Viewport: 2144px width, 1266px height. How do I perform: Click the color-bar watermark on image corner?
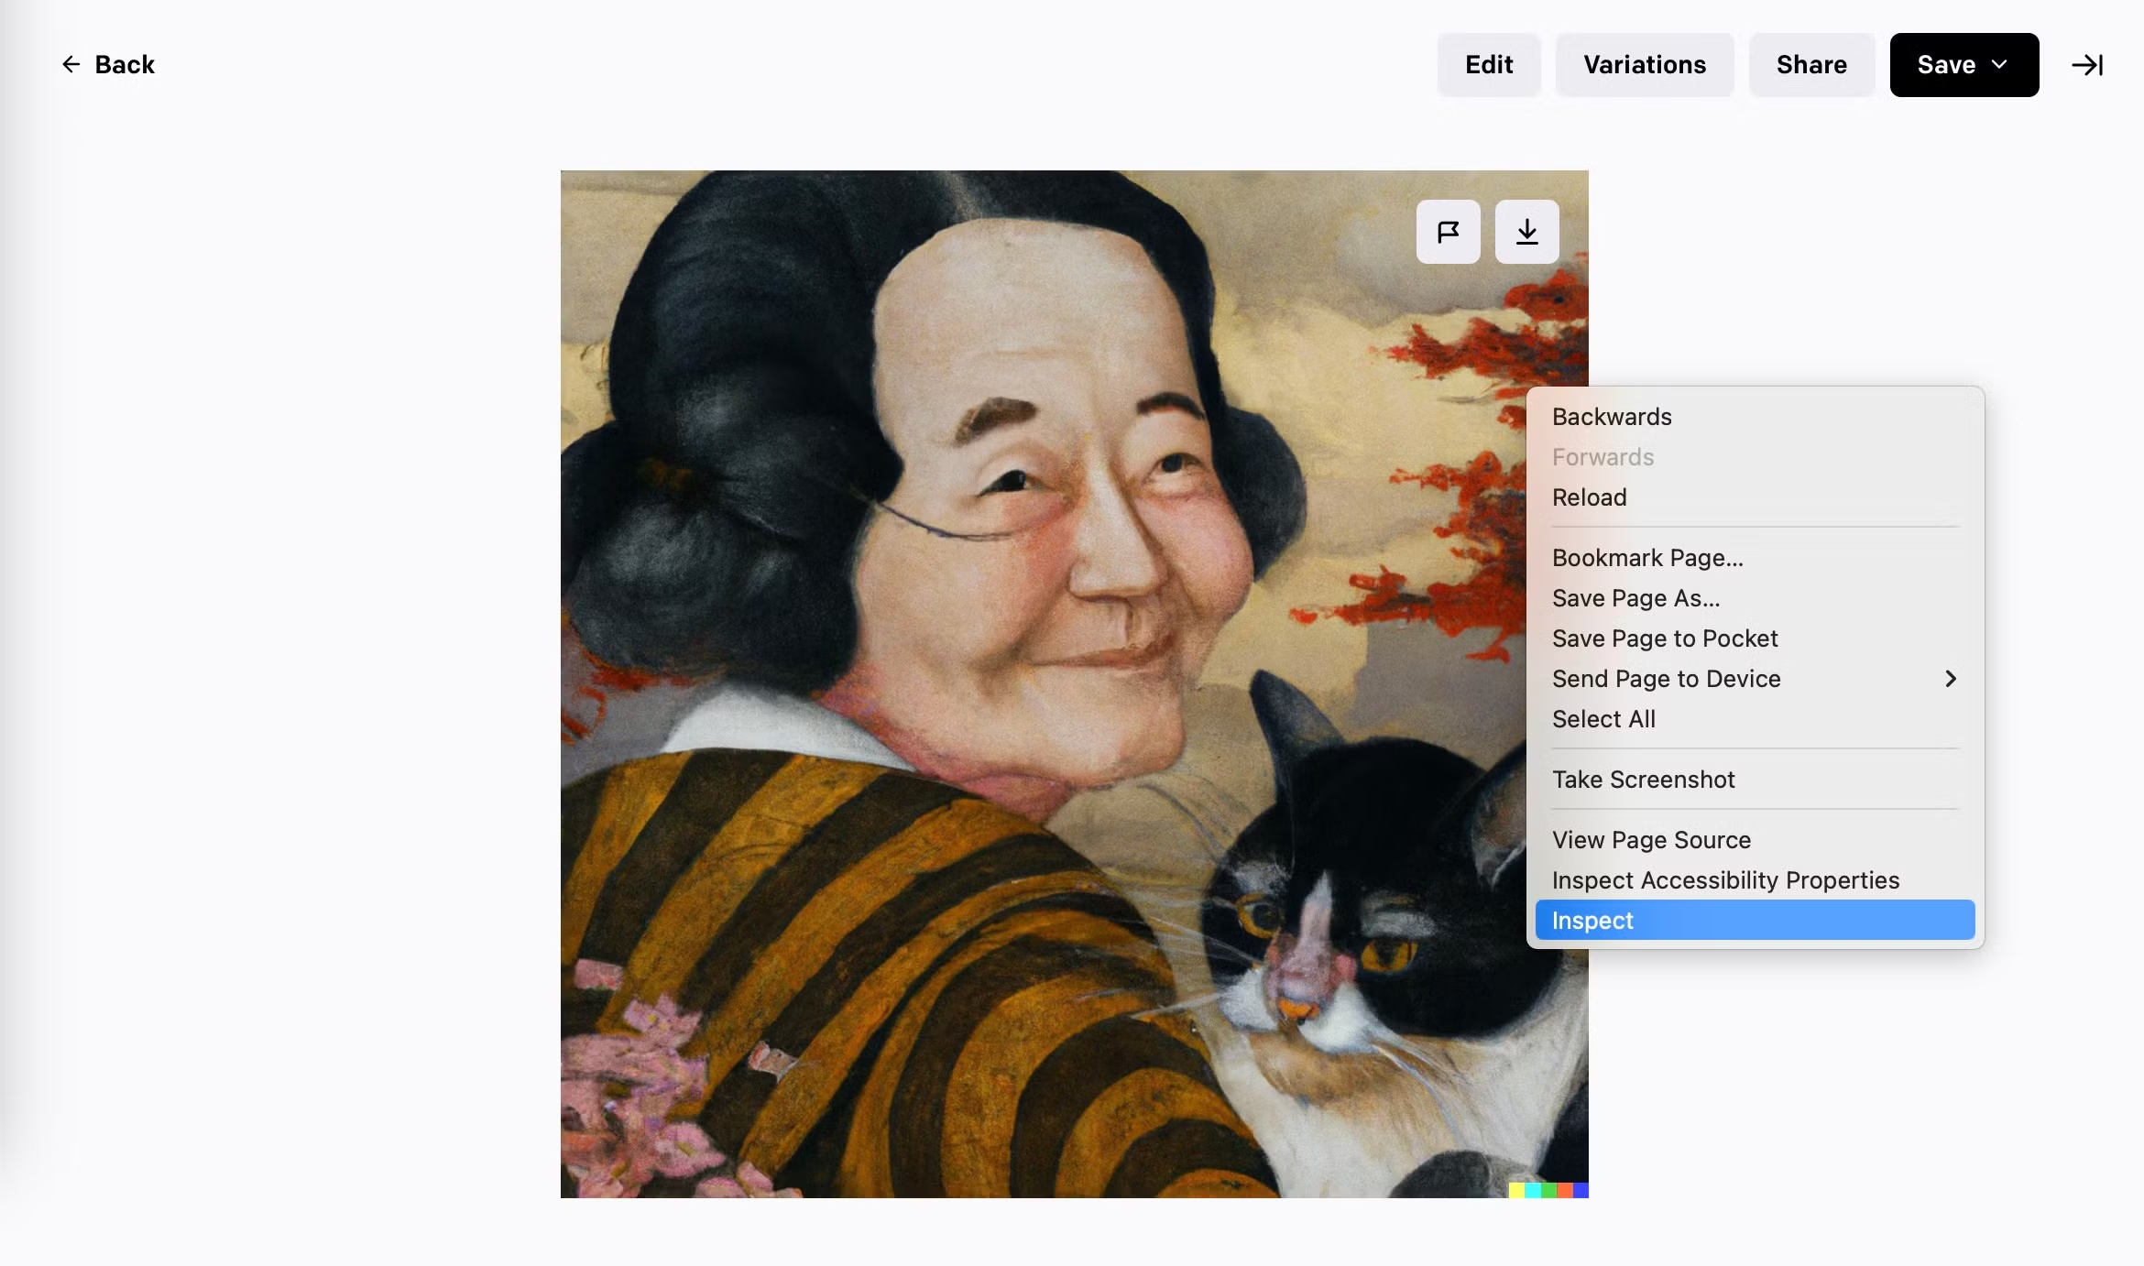pyautogui.click(x=1548, y=1190)
